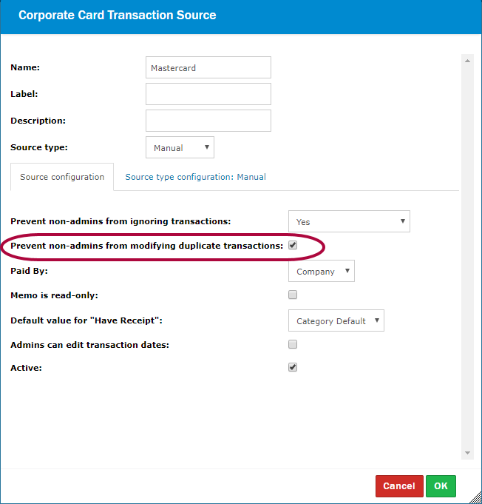Check Admins can edit transaction dates
The image size is (482, 504).
coord(293,344)
